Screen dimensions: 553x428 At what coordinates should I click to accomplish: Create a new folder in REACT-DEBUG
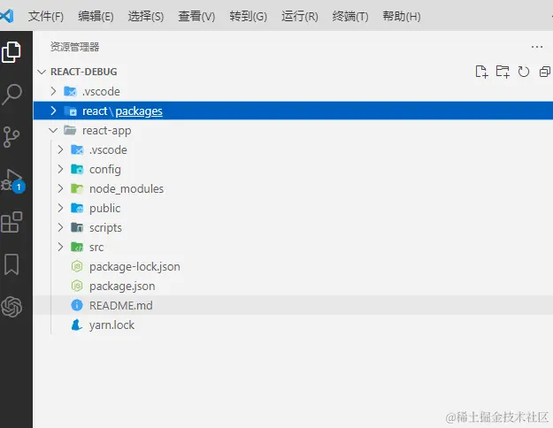(x=503, y=72)
